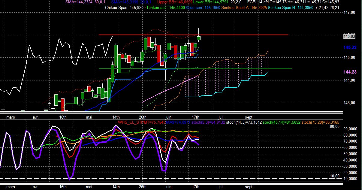Click '26th' on the oscillator panel date axis
Screen dimensions: 362x190
click(x=143, y=187)
